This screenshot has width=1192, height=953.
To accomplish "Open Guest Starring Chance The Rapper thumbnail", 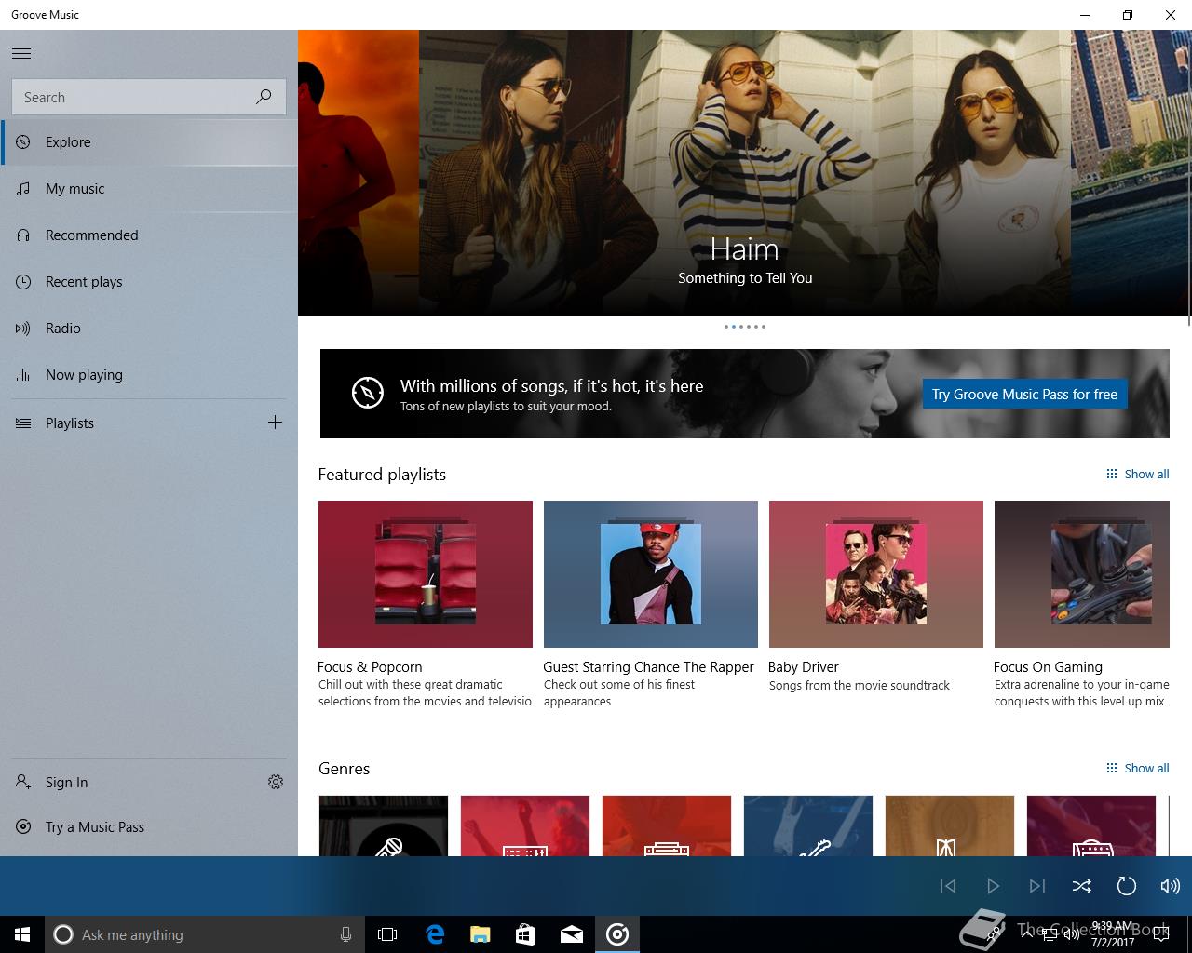I will pyautogui.click(x=651, y=574).
